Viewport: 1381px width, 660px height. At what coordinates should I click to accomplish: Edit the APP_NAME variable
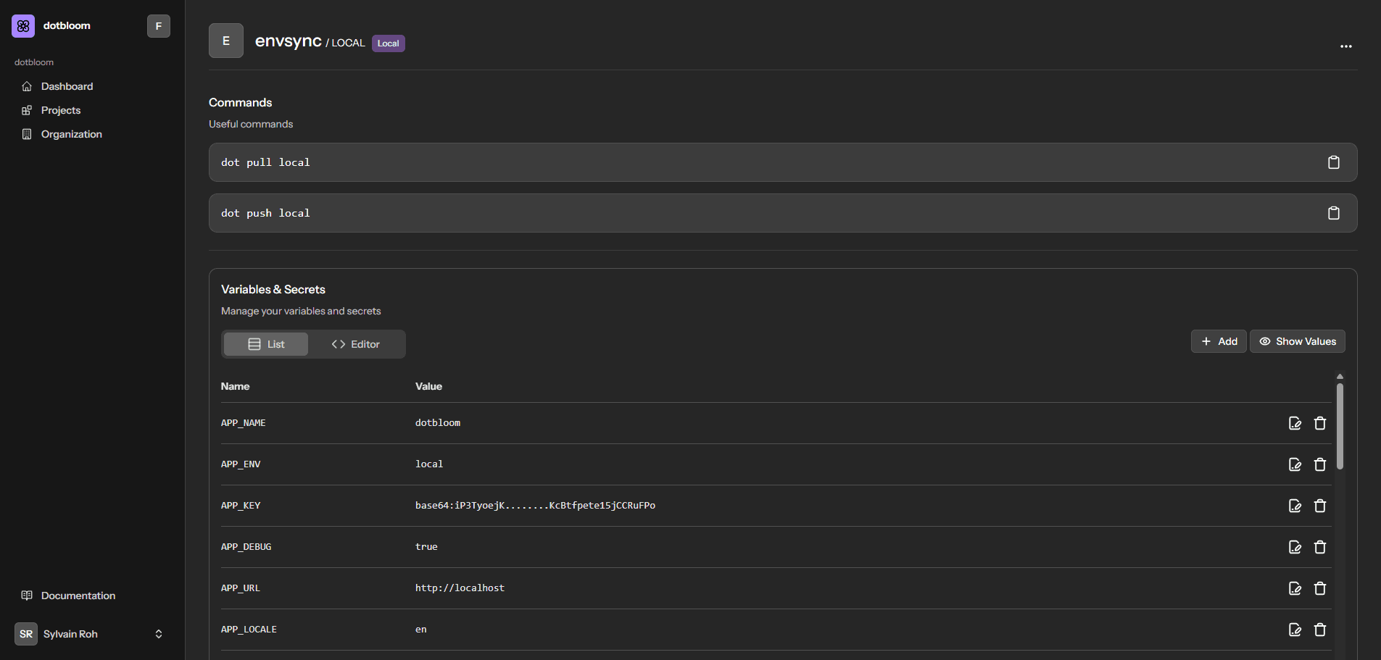click(x=1295, y=423)
